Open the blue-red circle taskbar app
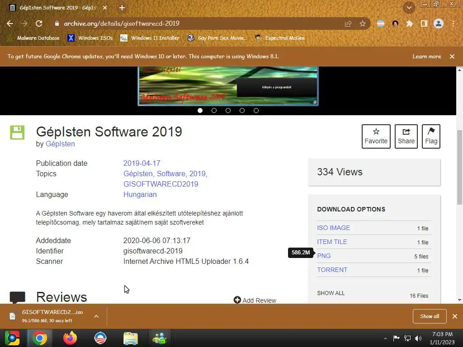Image resolution: width=463 pixels, height=347 pixels. click(x=100, y=338)
